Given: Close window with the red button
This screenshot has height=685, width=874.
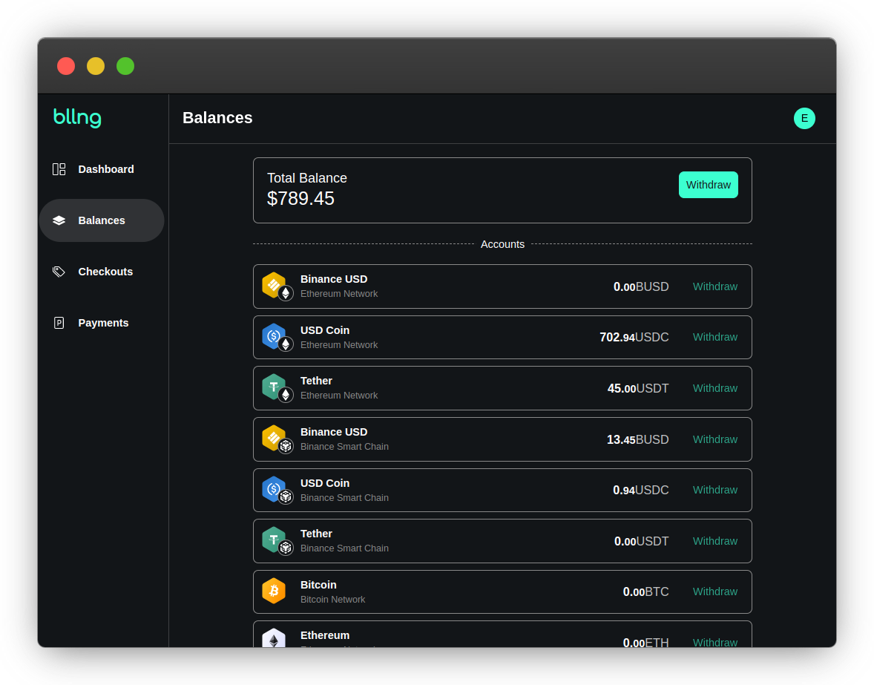Looking at the screenshot, I should pos(66,66).
